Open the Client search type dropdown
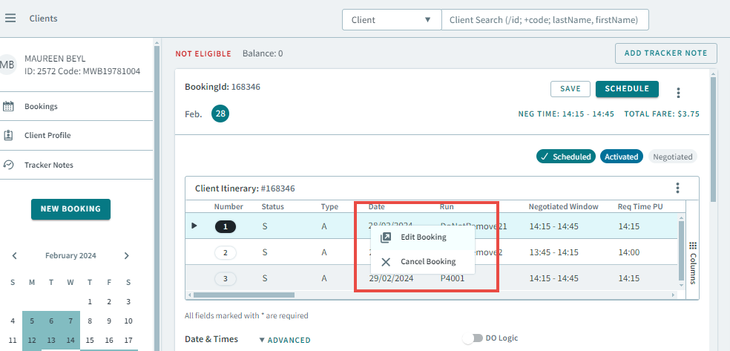This screenshot has height=351, width=730. (x=392, y=20)
